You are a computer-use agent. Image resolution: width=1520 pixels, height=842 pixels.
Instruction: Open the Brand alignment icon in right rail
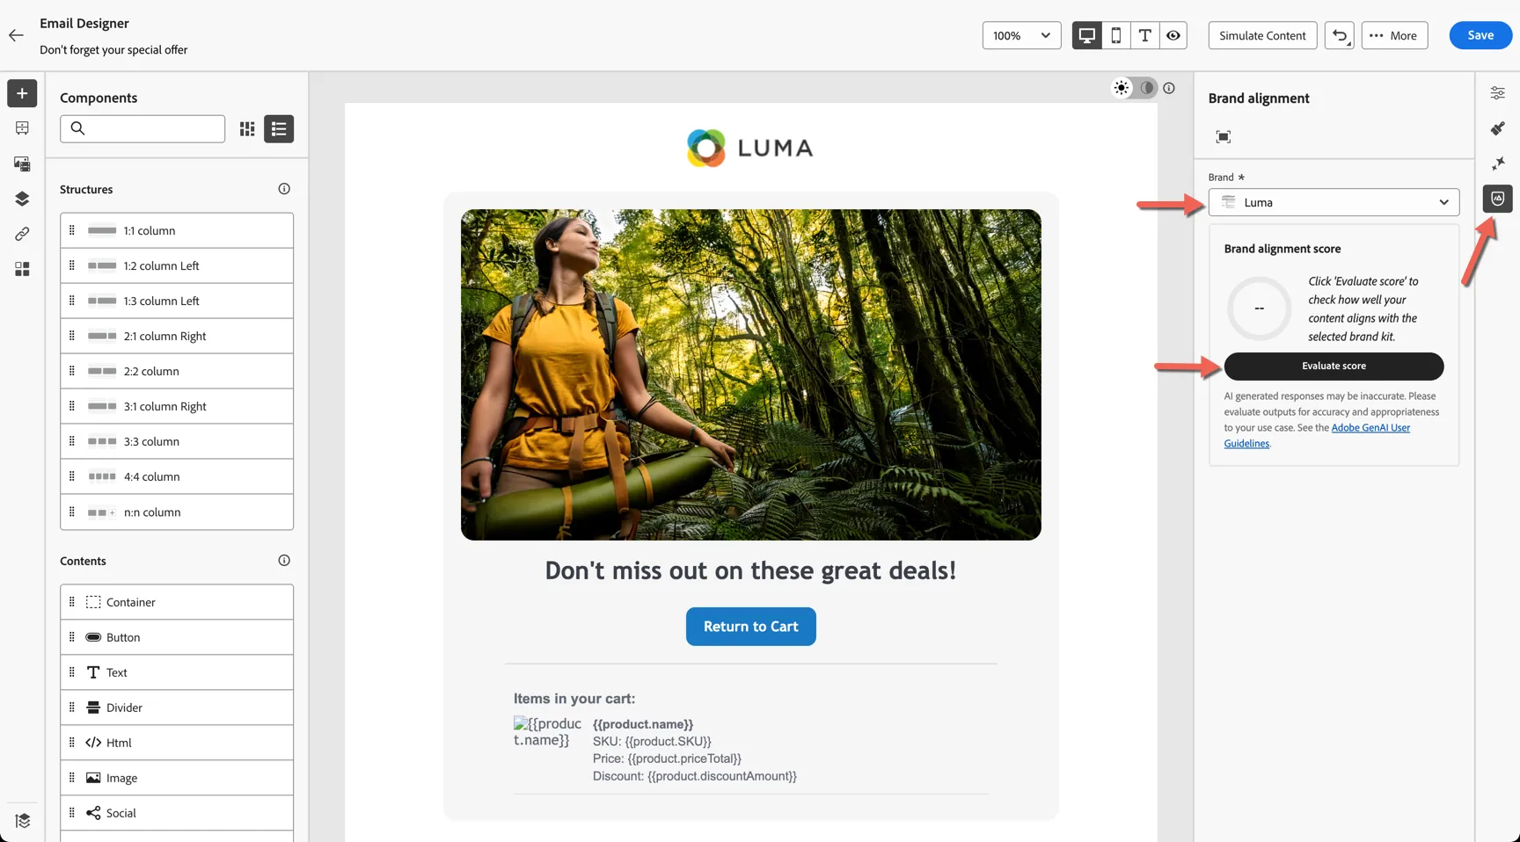click(1497, 199)
